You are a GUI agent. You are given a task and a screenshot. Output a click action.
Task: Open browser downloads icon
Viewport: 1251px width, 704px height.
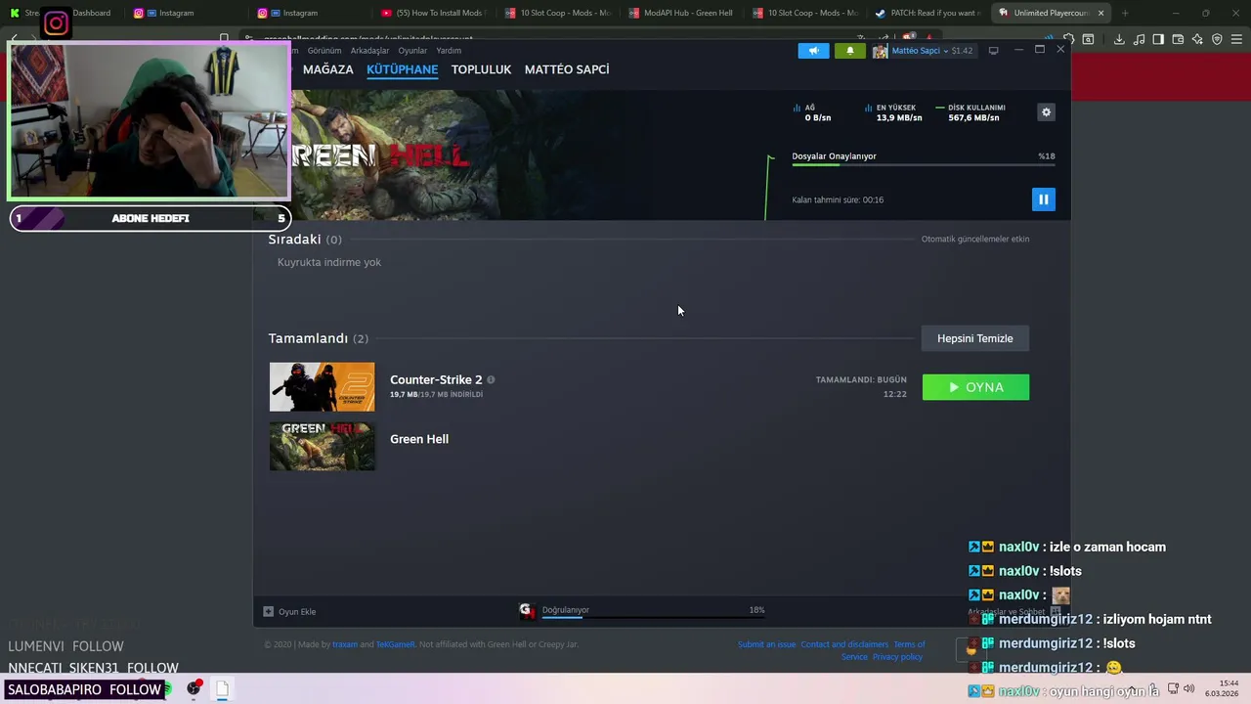point(1119,39)
